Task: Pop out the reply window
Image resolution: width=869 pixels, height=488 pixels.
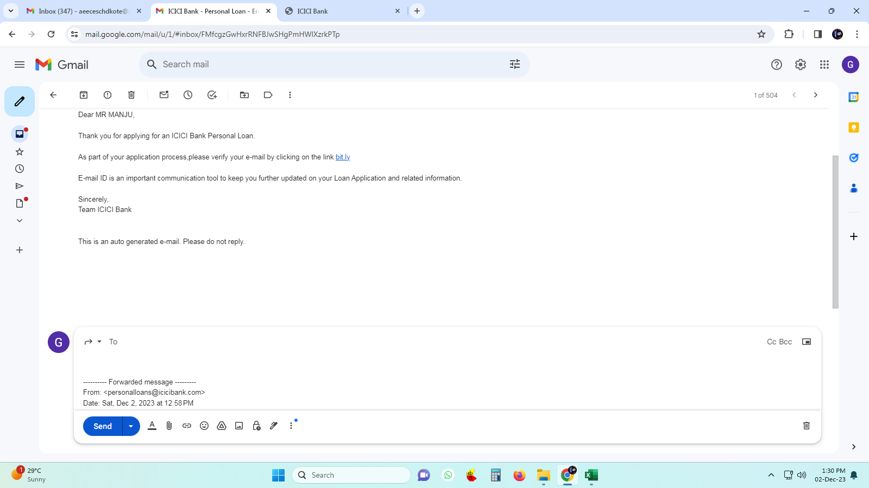Action: coord(807,342)
